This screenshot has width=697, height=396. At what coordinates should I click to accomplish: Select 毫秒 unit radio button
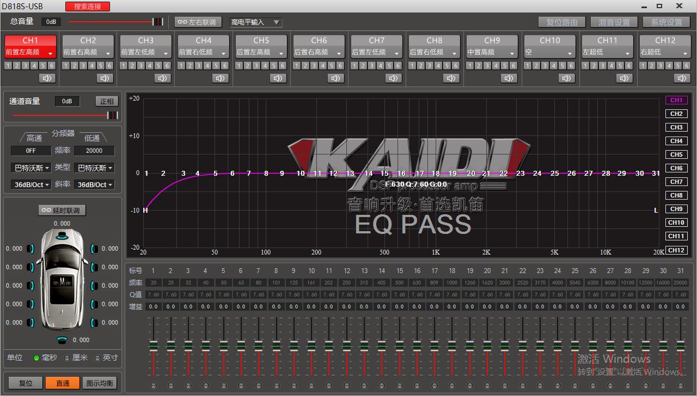36,358
